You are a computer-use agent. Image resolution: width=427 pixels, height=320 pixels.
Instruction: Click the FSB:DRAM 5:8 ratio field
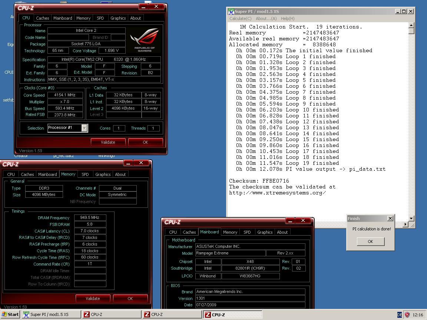click(90, 224)
